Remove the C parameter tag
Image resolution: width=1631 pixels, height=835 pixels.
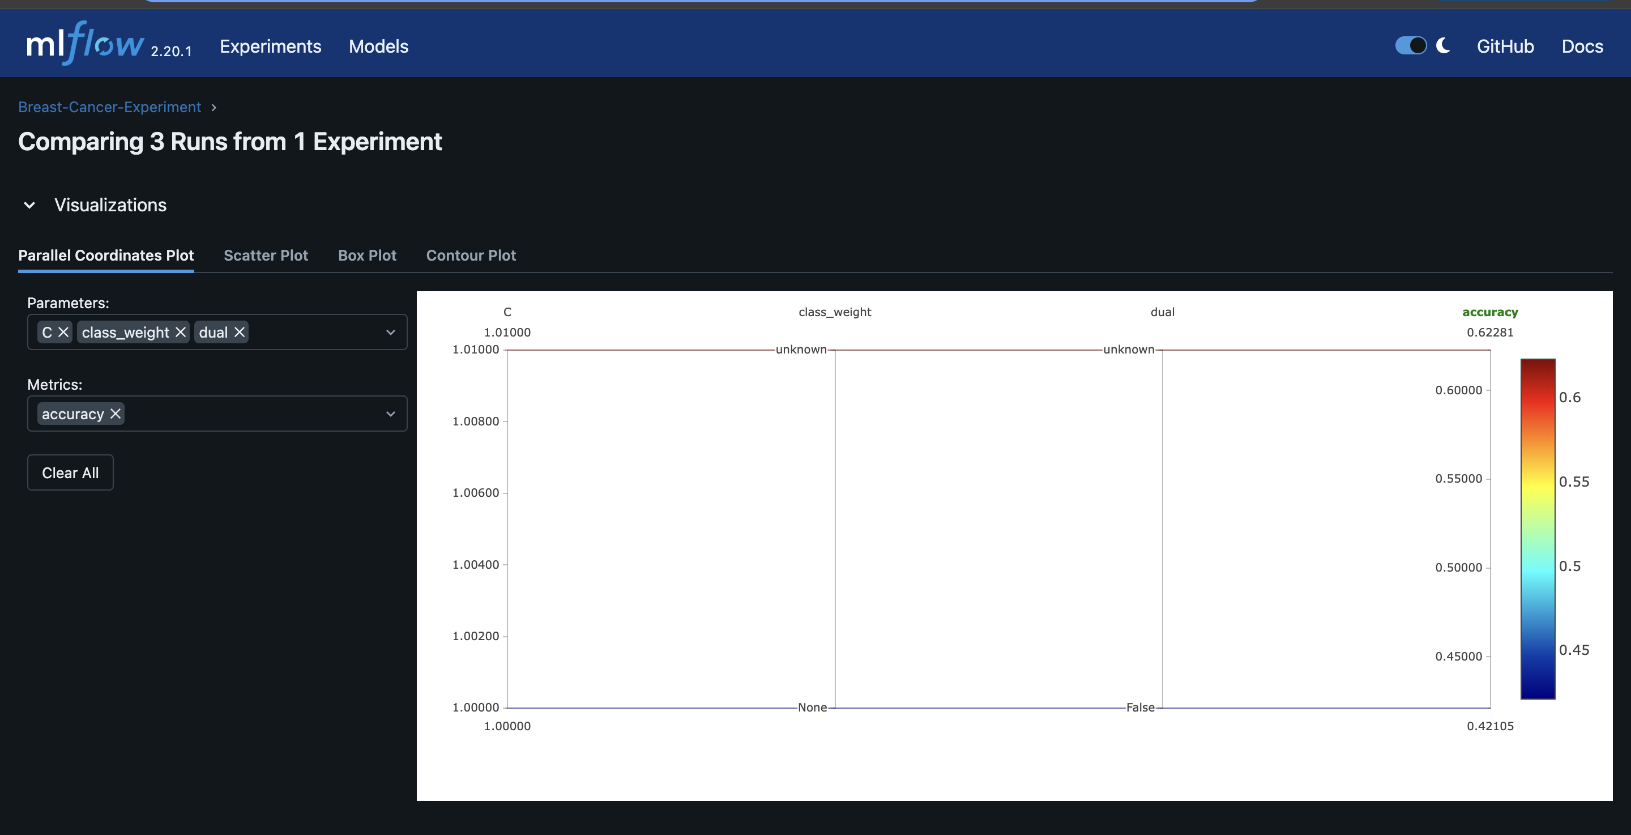(x=63, y=332)
